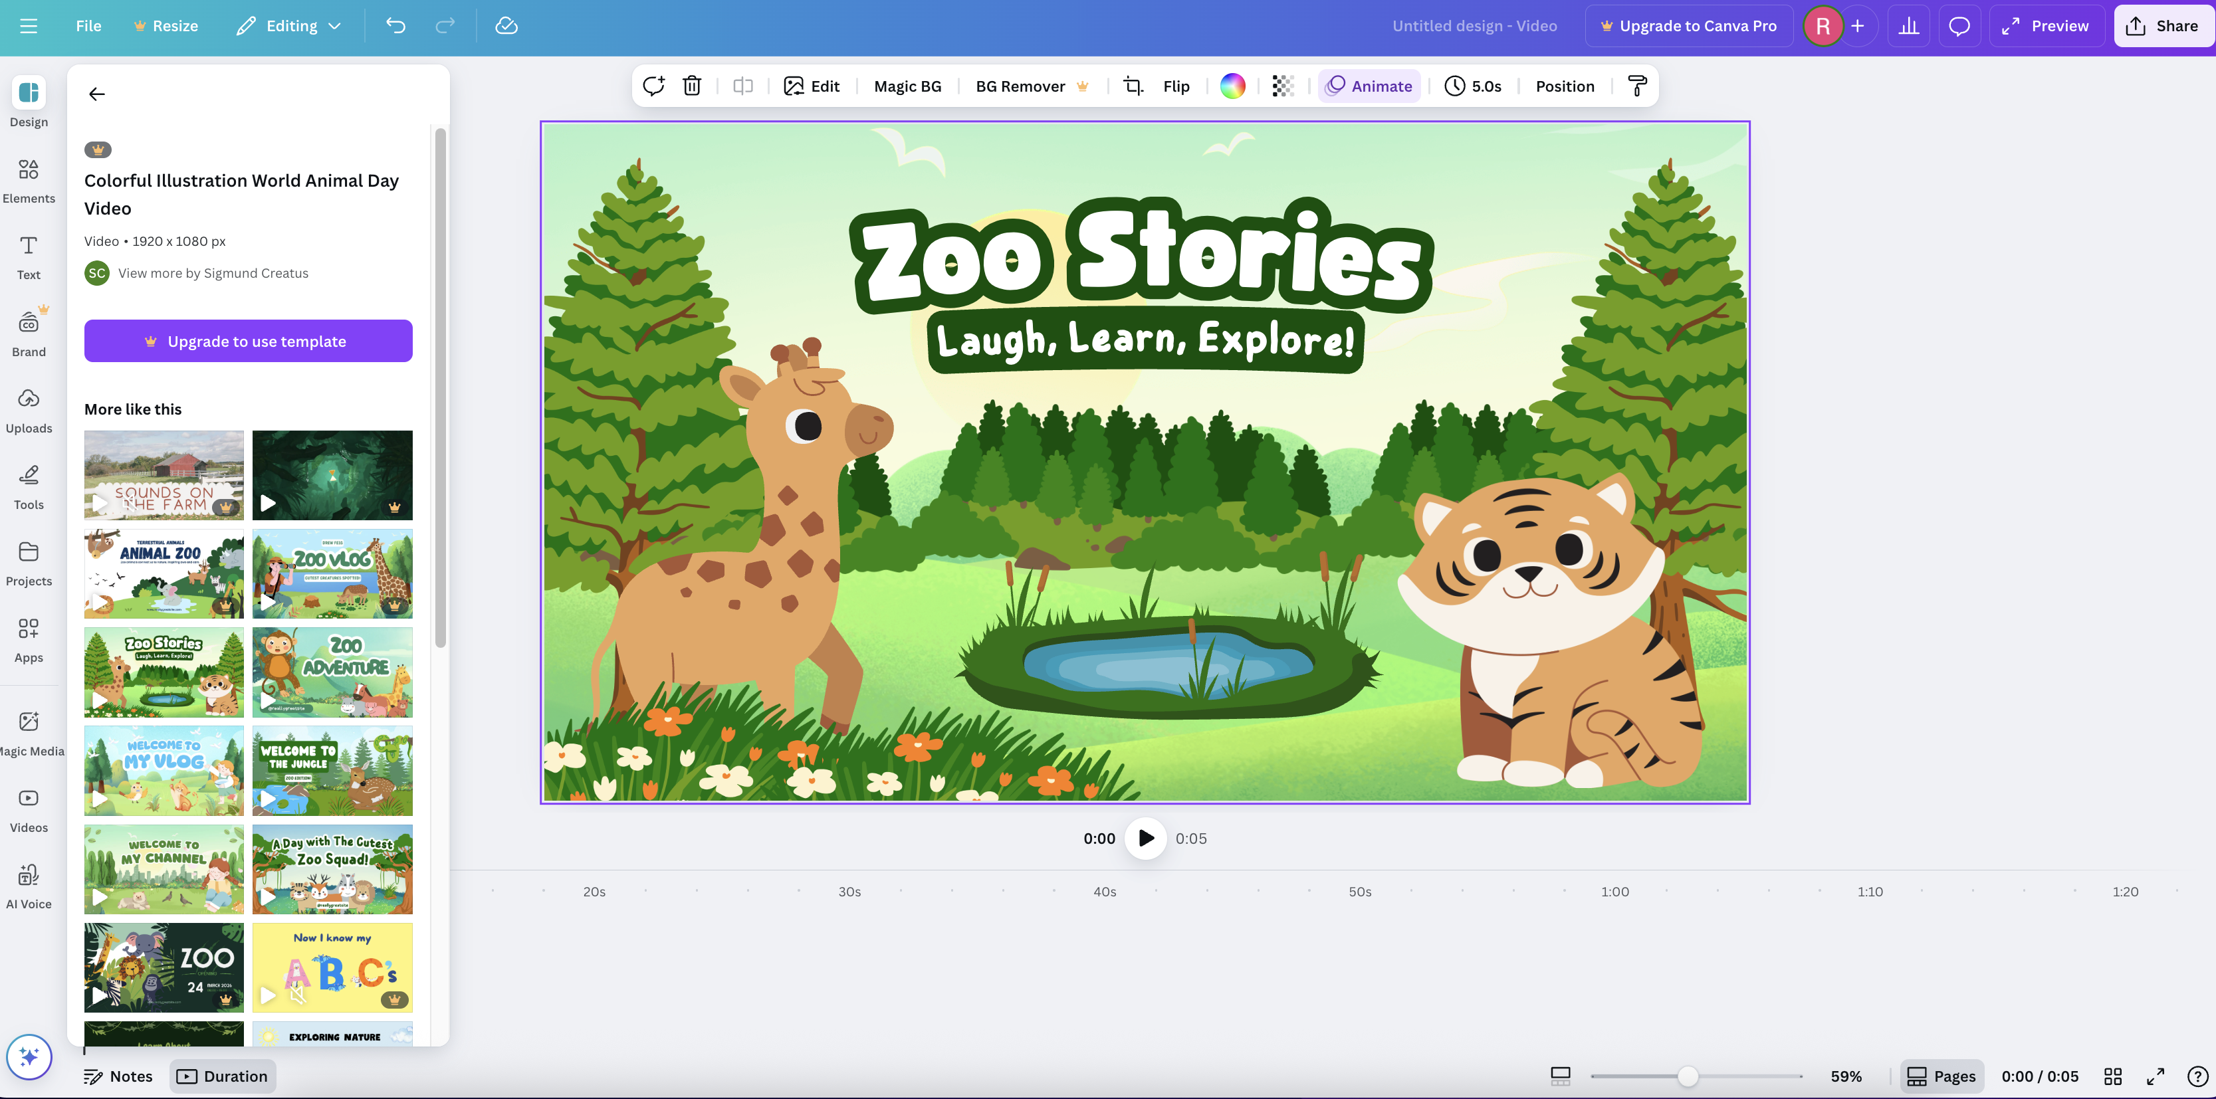The height and width of the screenshot is (1099, 2216).
Task: Open the color picker in the toolbar
Action: 1233,85
